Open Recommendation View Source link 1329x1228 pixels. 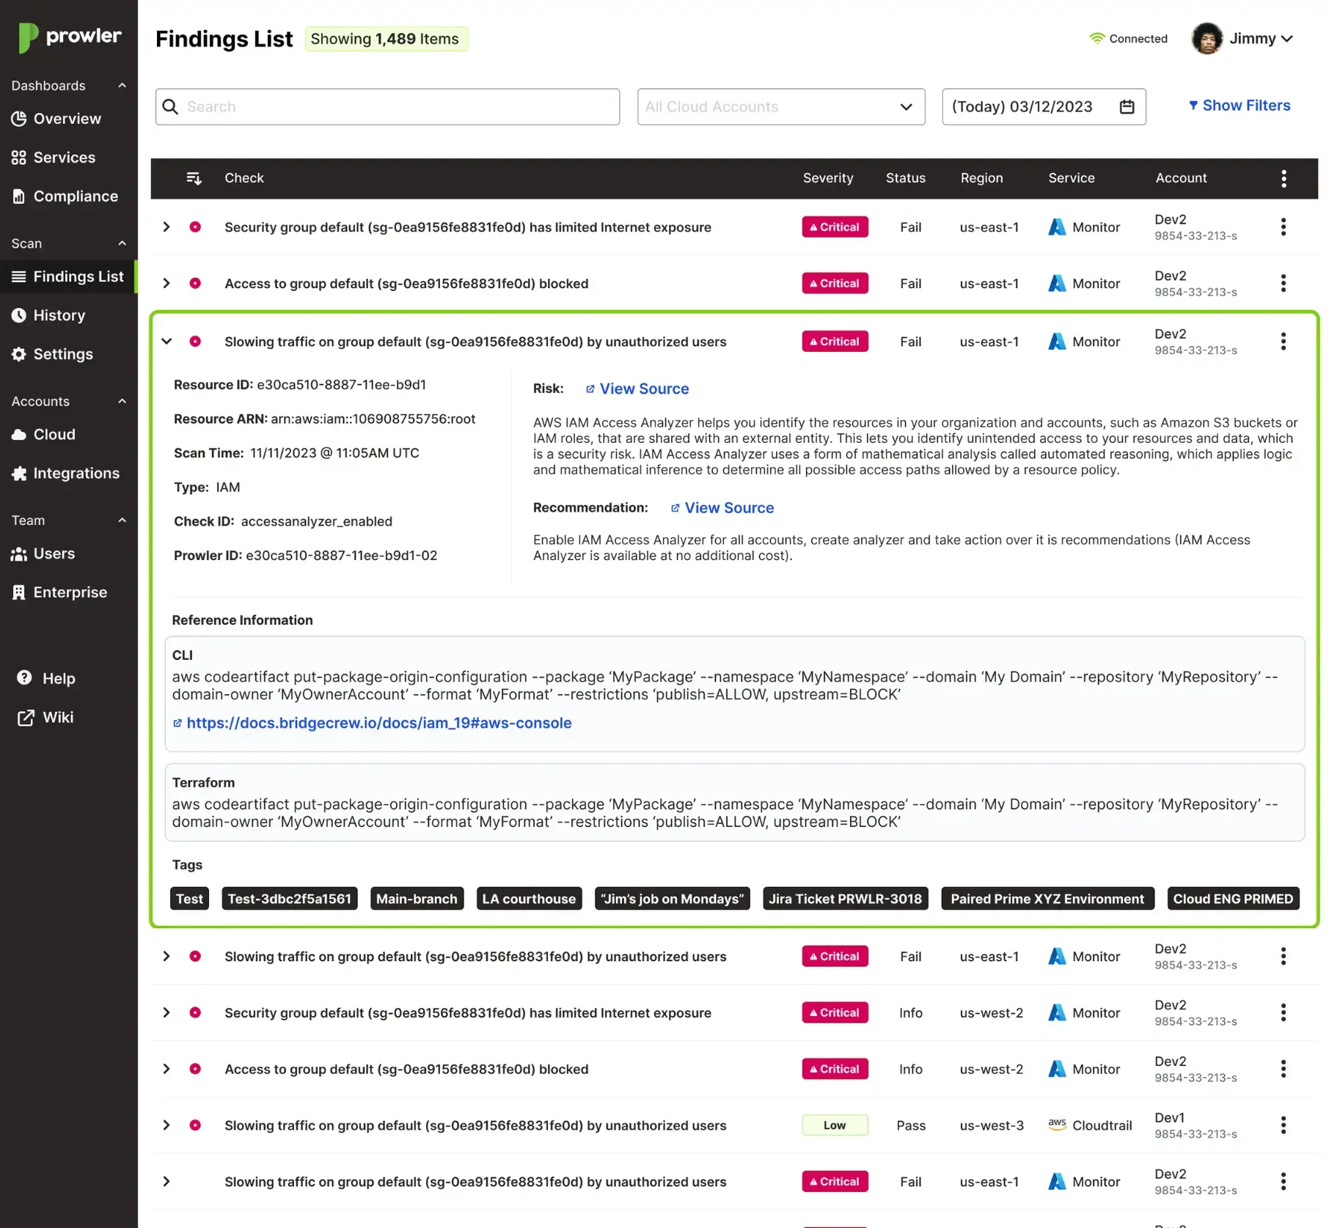tap(722, 508)
